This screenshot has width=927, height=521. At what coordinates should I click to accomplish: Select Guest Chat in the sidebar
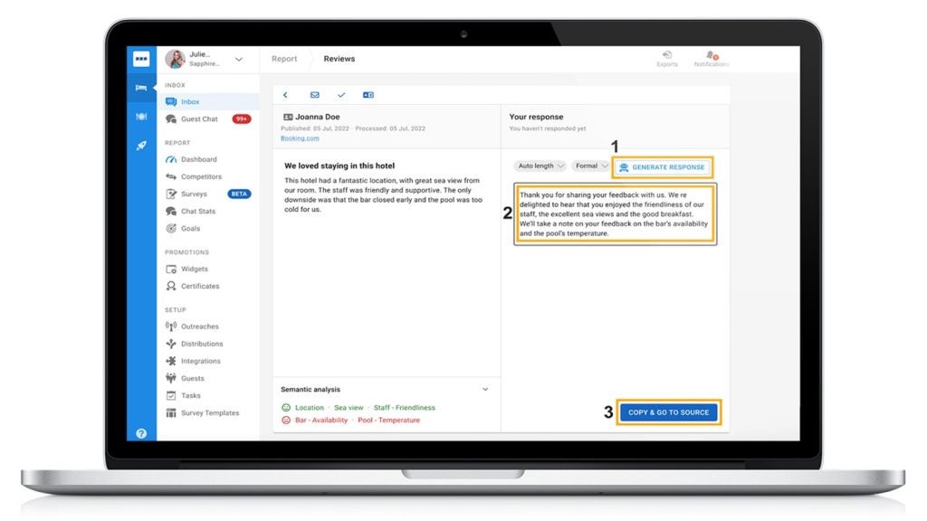click(x=198, y=119)
